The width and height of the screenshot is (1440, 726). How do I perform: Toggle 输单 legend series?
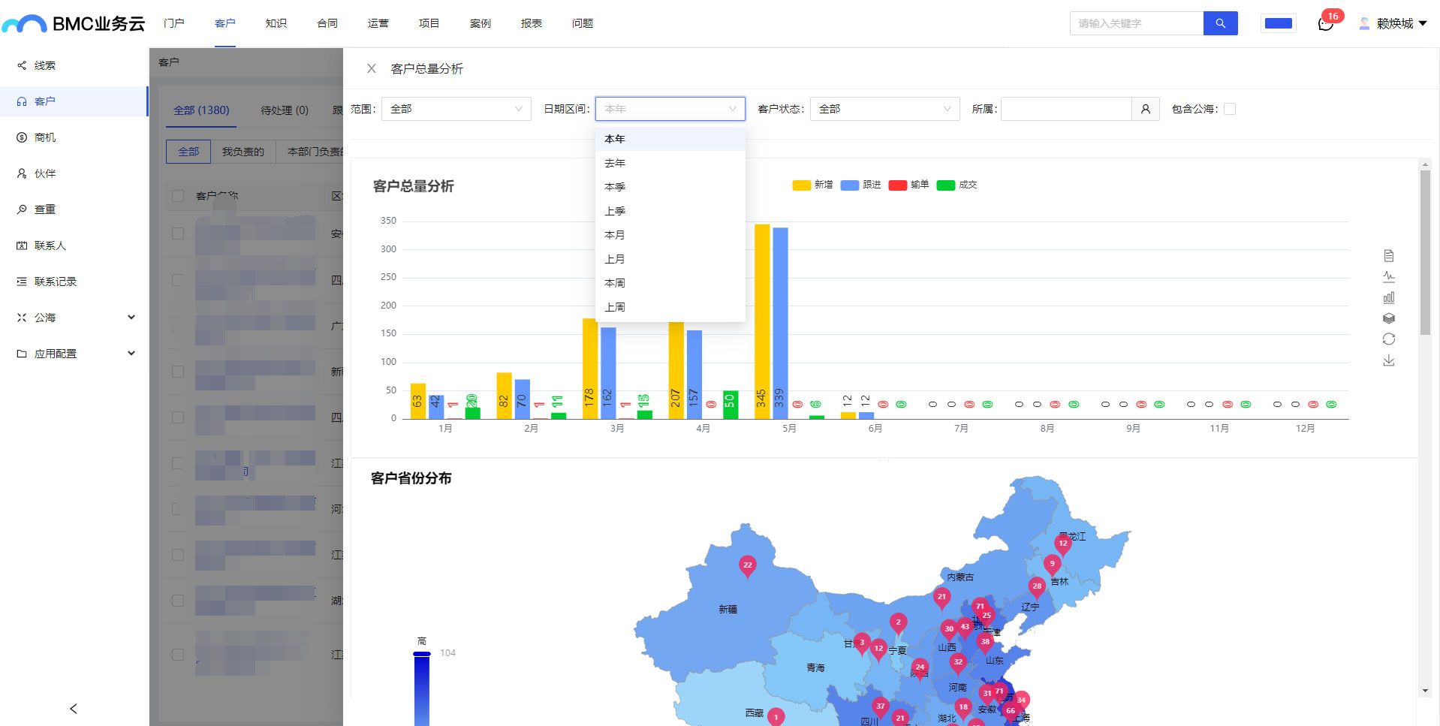[x=908, y=185]
